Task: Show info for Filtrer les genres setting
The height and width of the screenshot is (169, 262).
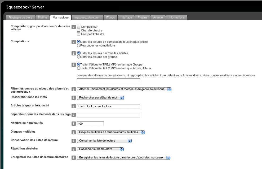Action: [x=74, y=89]
